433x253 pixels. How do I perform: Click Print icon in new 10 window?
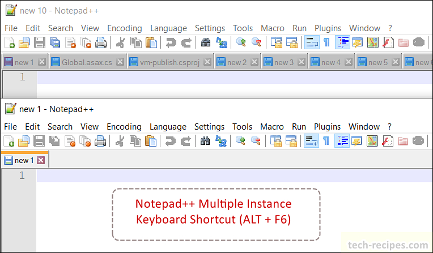pyautogui.click(x=101, y=43)
